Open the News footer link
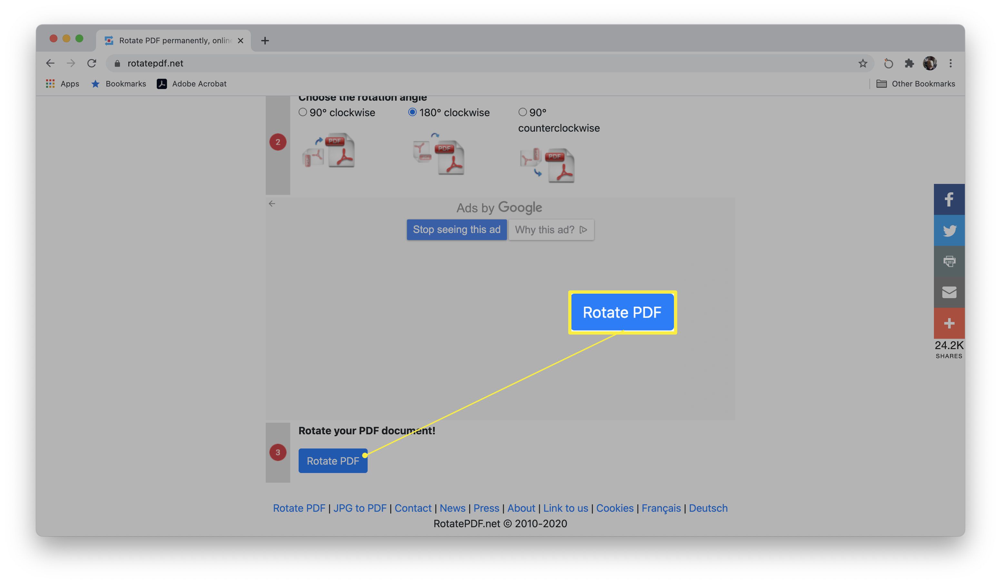1001x584 pixels. (x=452, y=508)
